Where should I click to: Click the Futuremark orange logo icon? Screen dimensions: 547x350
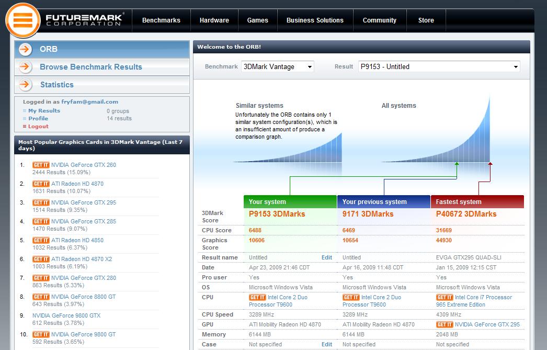pos(23,20)
